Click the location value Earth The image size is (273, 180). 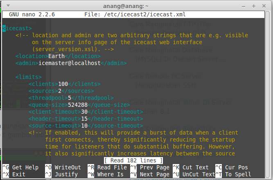56,56
